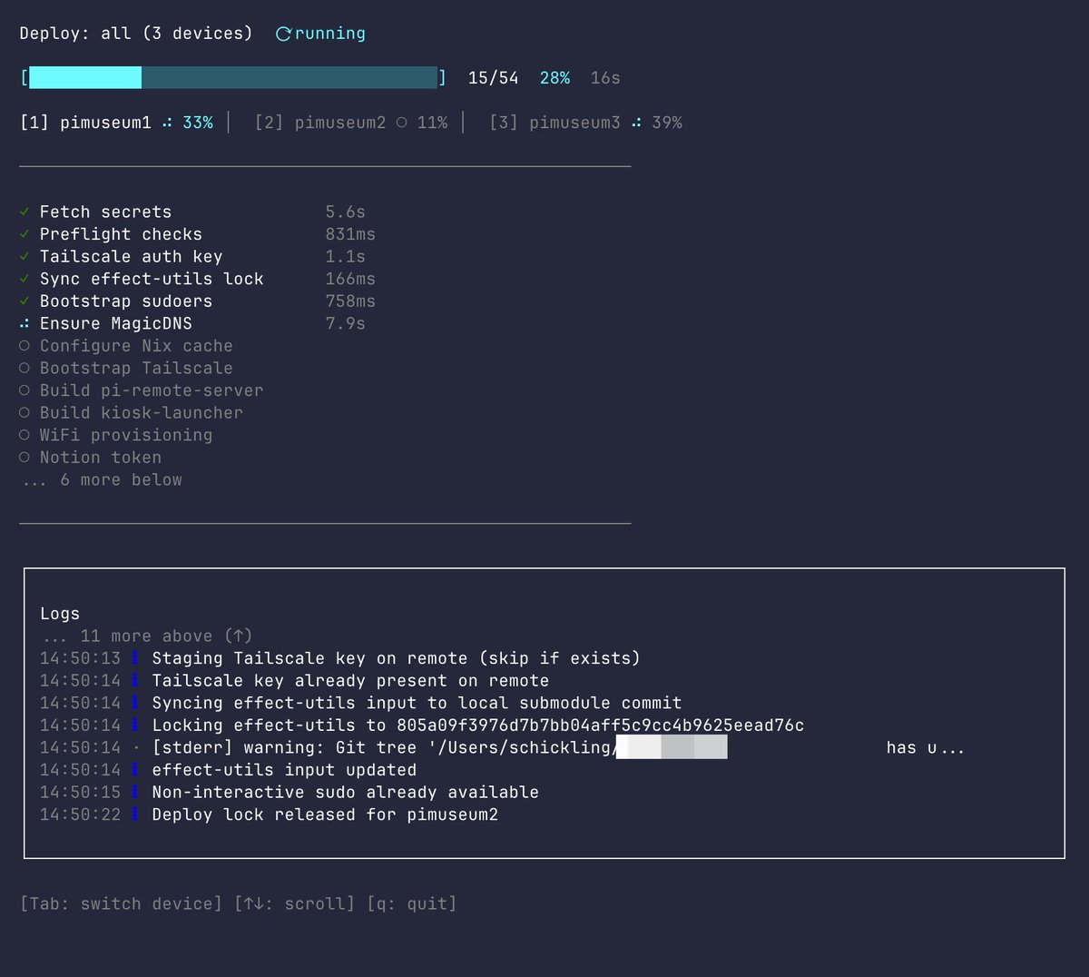1089x977 pixels.
Task: Switch to the pimuseum3 device tab
Action: (x=586, y=123)
